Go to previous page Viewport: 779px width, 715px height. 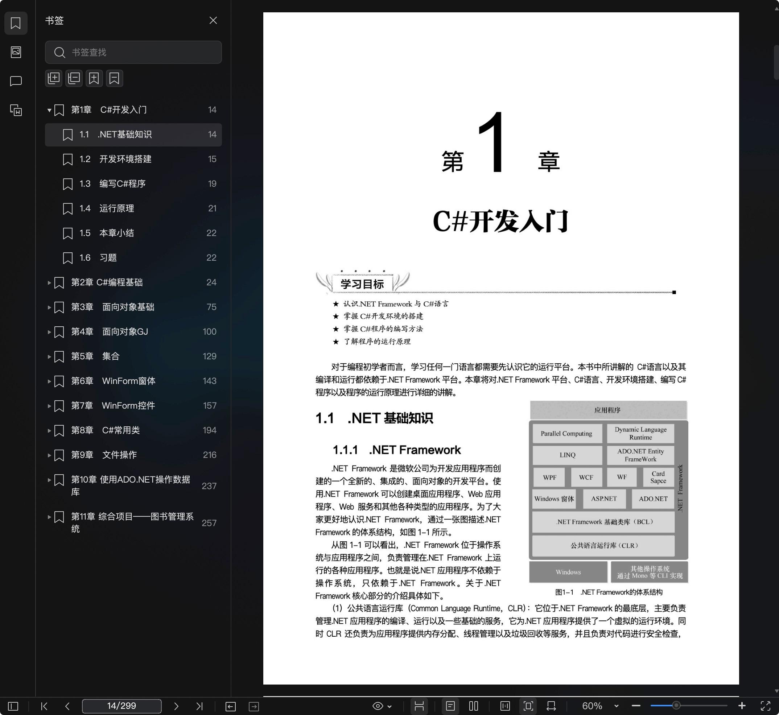67,707
